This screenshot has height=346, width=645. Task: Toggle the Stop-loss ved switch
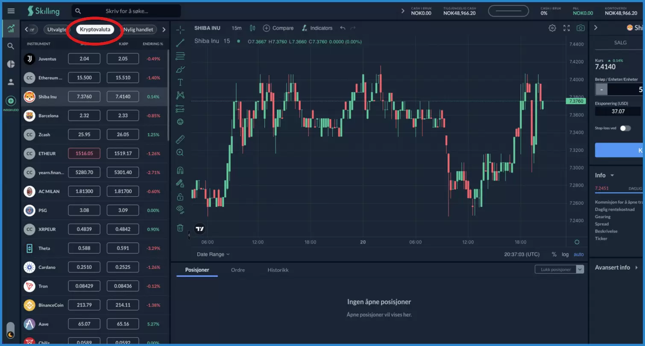point(625,128)
